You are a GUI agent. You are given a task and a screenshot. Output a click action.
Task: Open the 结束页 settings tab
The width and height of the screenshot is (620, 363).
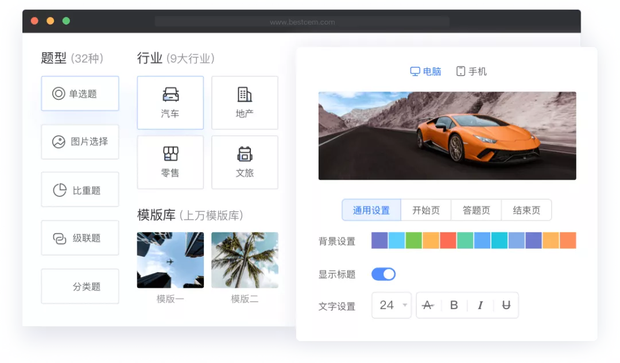[526, 210]
